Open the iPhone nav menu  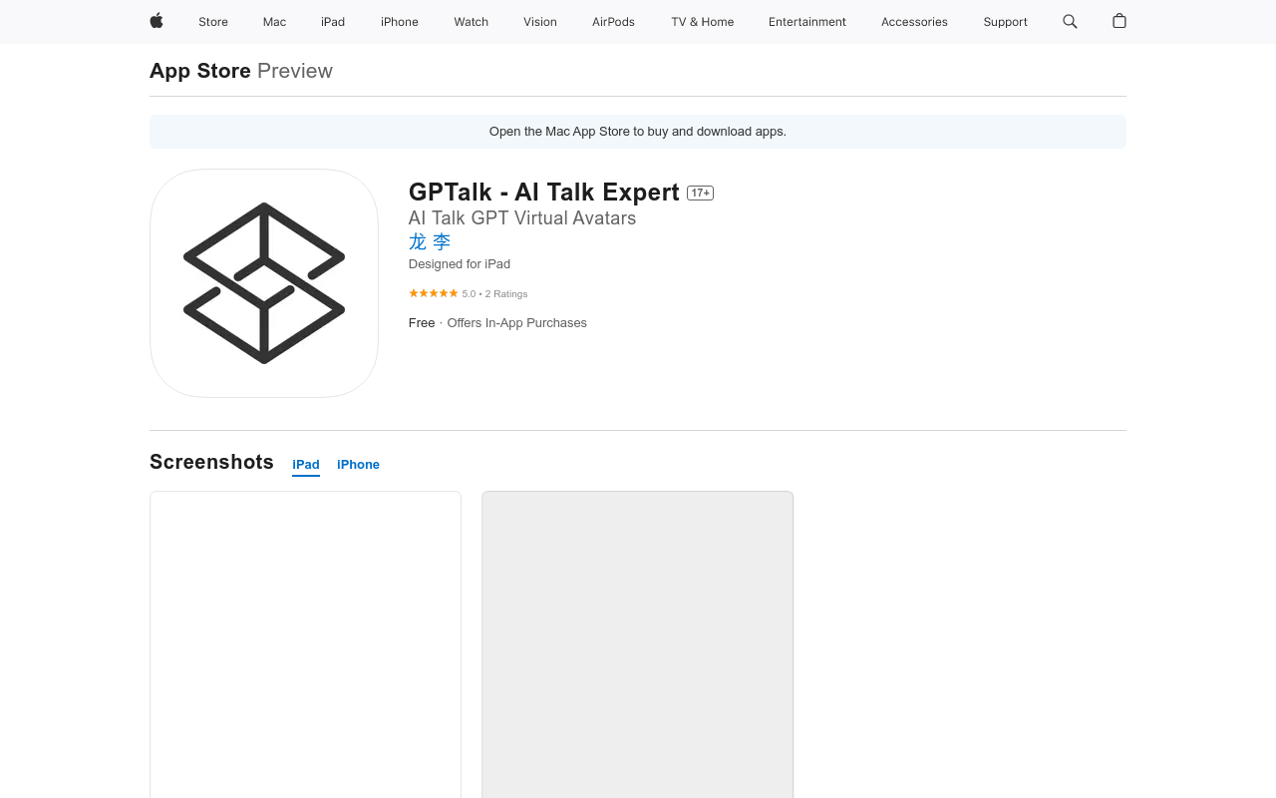(x=400, y=22)
